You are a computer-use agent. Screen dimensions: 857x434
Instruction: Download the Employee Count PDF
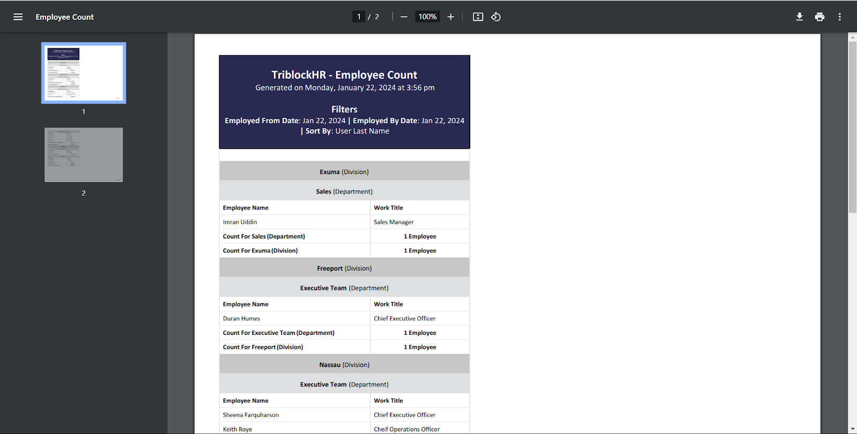(x=799, y=17)
